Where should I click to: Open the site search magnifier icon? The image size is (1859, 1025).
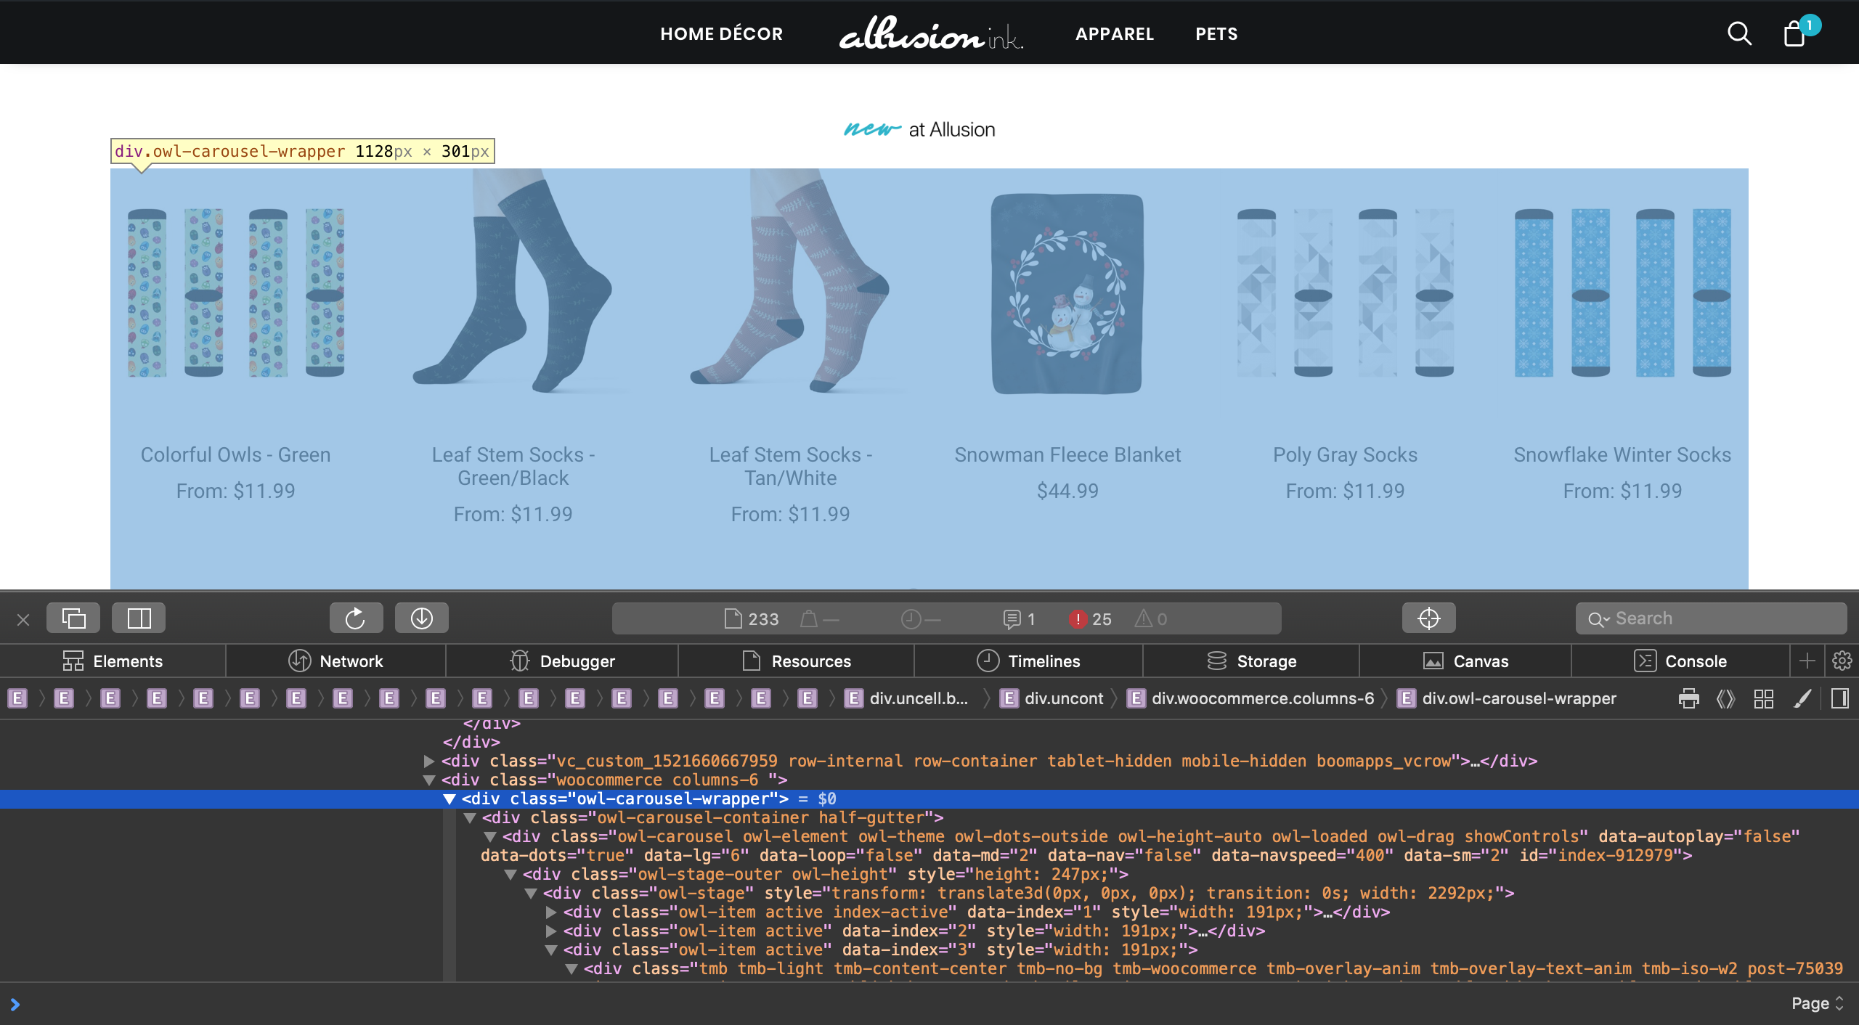1739,33
